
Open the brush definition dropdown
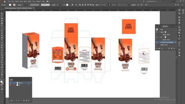click(50, 5)
